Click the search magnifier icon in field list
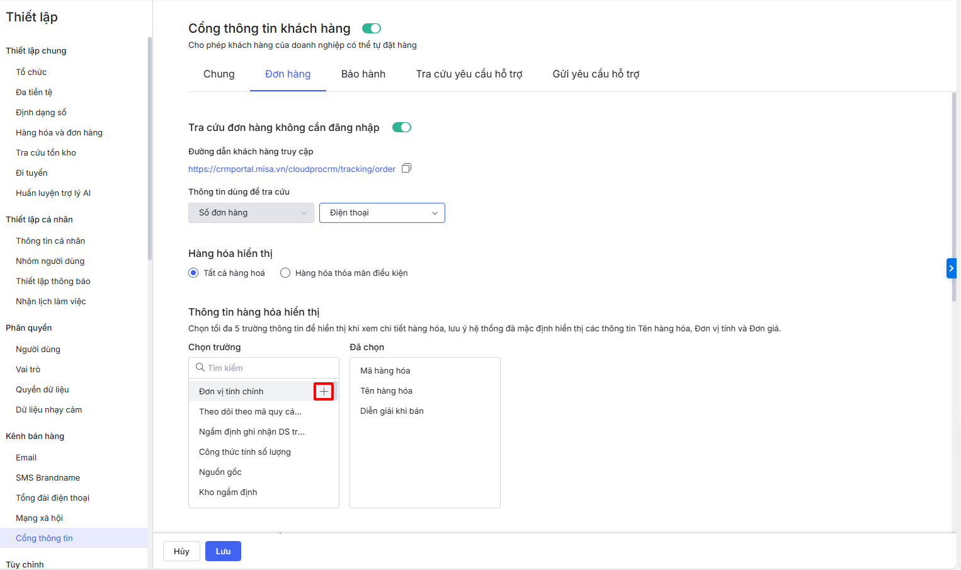The width and height of the screenshot is (961, 570). point(200,367)
